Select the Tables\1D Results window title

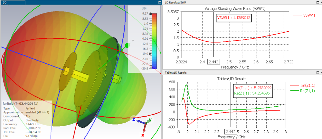176,72
